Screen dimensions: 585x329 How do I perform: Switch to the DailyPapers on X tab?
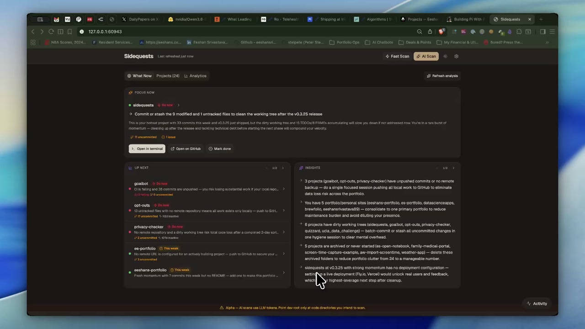[x=140, y=19]
